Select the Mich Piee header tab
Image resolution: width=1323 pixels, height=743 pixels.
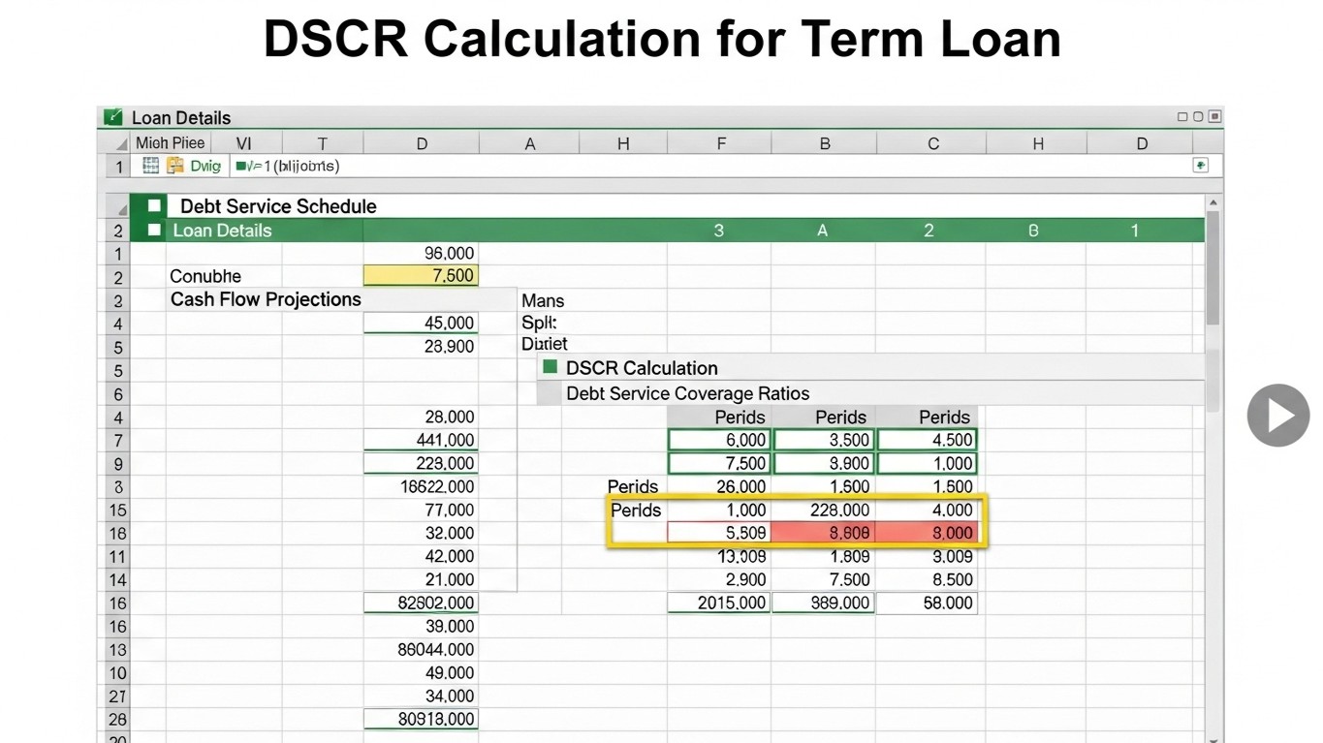(x=170, y=142)
